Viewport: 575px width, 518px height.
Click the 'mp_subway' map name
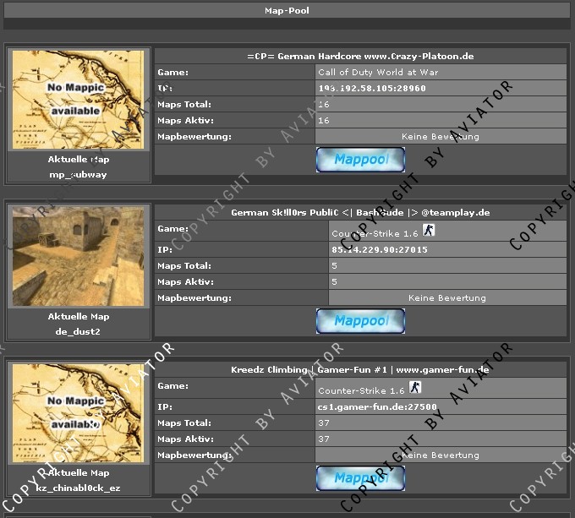point(78,175)
